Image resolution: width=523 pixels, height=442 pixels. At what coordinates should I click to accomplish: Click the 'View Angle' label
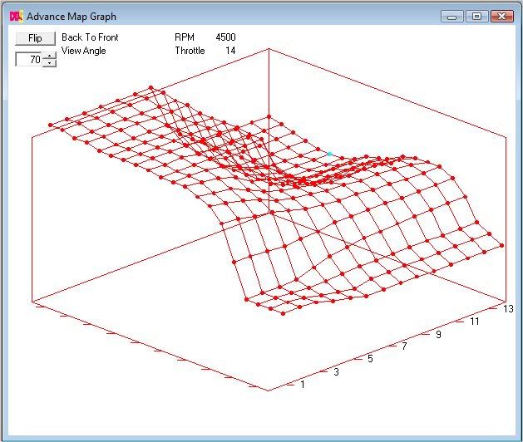(x=84, y=51)
